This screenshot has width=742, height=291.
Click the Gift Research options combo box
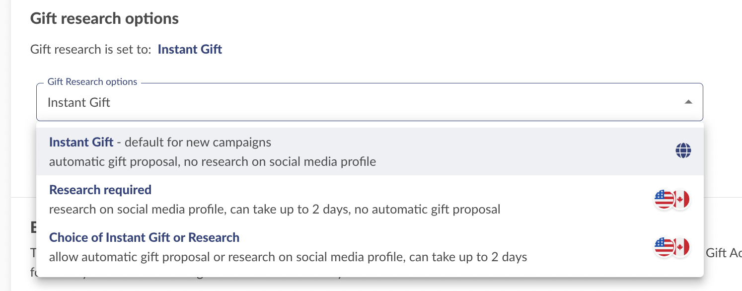coord(370,102)
